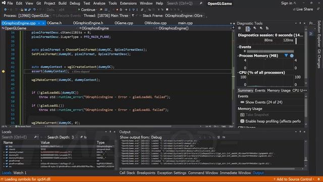Click the diagnostics timeline ruler at 80ms
The image size is (323, 182).
point(268,40)
